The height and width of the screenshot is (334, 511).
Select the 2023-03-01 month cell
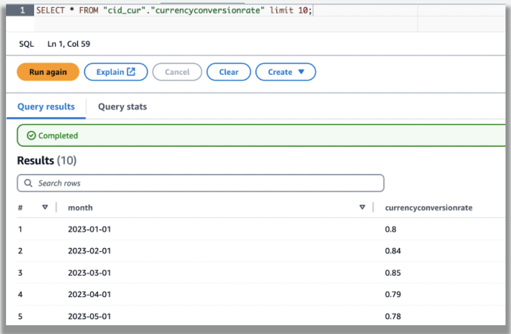tap(89, 272)
